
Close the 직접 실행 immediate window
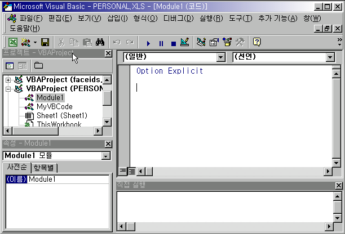point(339,186)
